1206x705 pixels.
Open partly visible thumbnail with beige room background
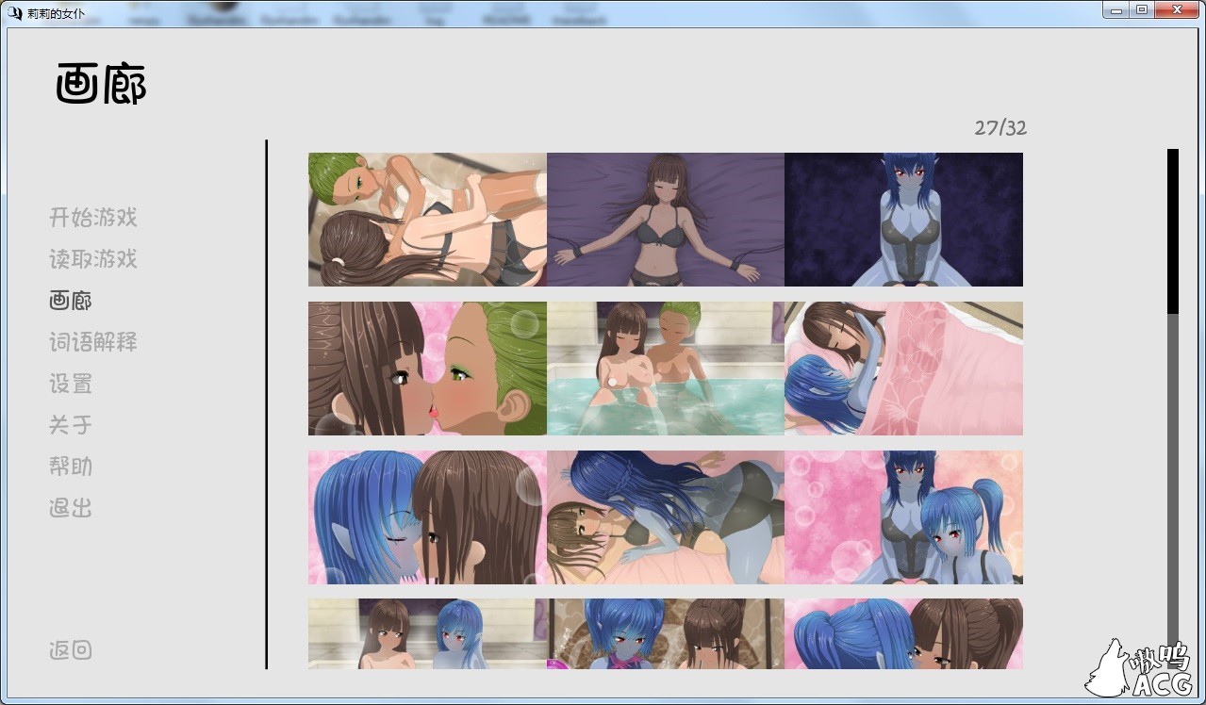(427, 634)
